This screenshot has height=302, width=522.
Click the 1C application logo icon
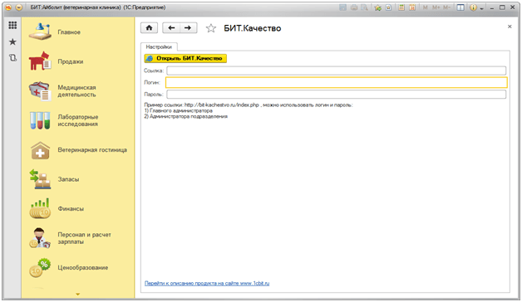pyautogui.click(x=8, y=7)
